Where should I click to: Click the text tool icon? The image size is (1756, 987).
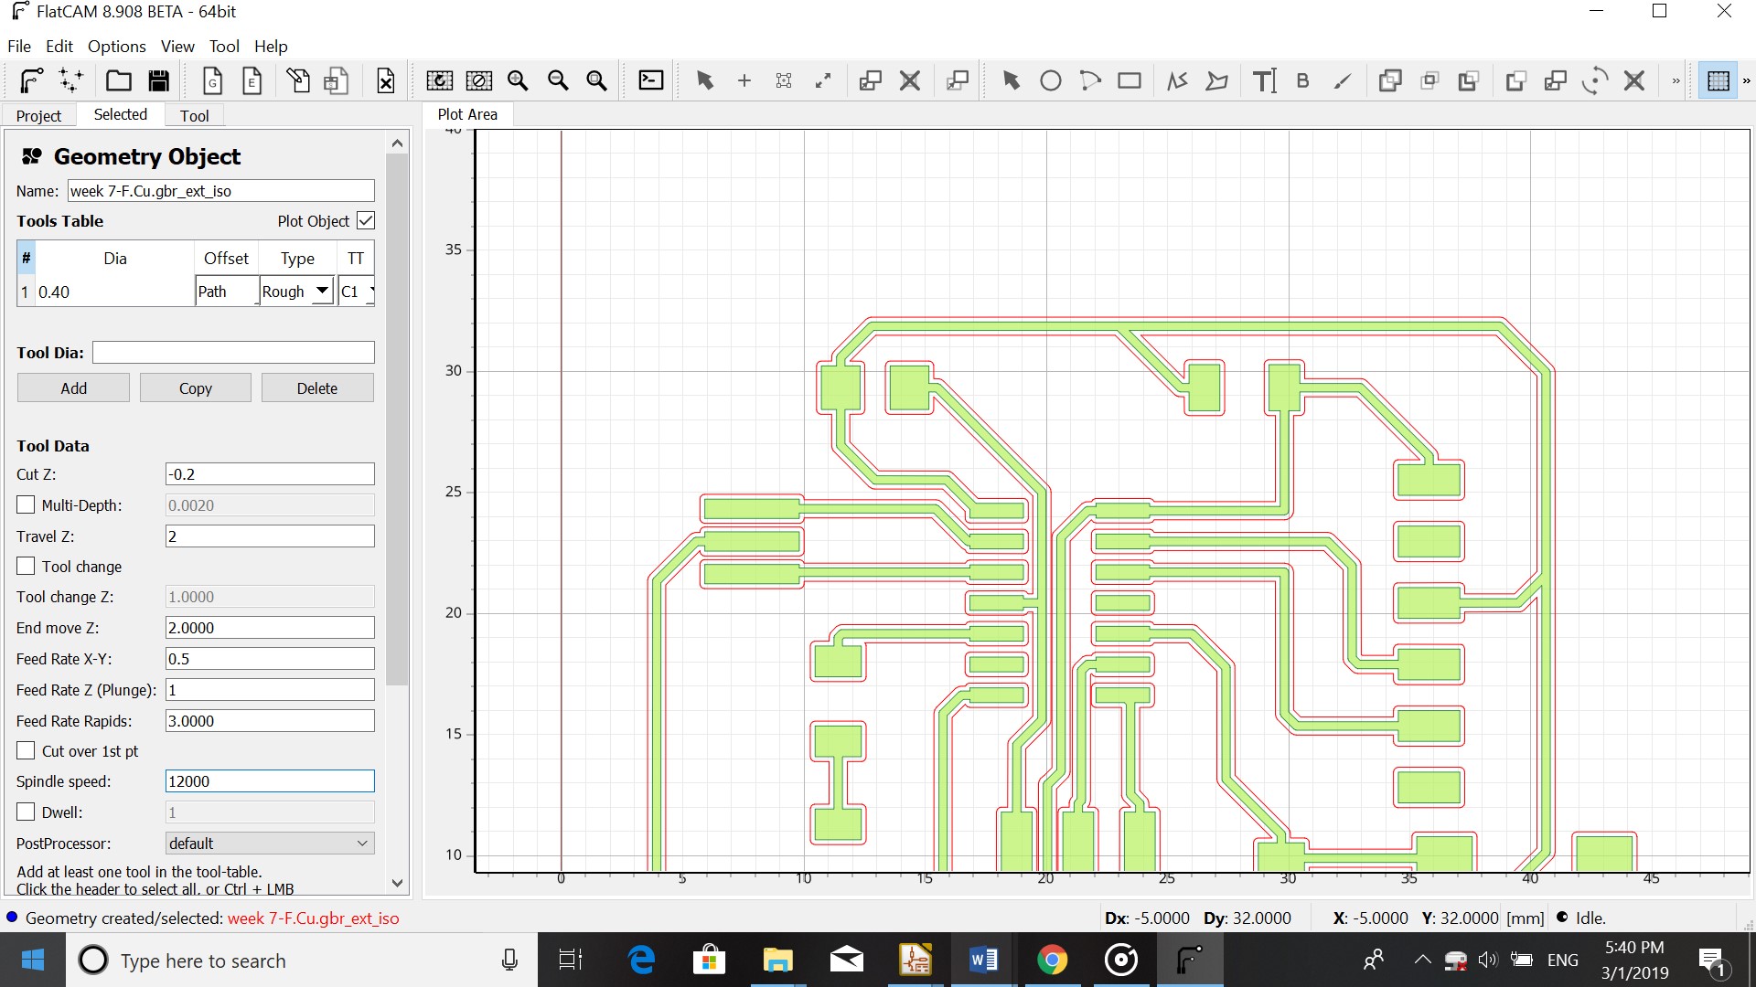[1264, 81]
